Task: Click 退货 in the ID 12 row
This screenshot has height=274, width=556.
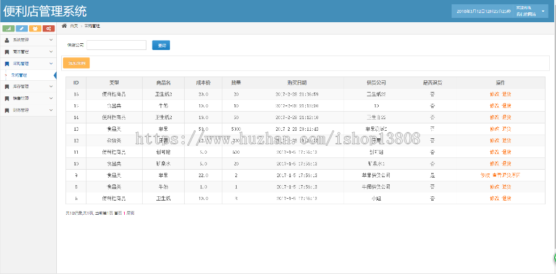Action: pyautogui.click(x=507, y=141)
